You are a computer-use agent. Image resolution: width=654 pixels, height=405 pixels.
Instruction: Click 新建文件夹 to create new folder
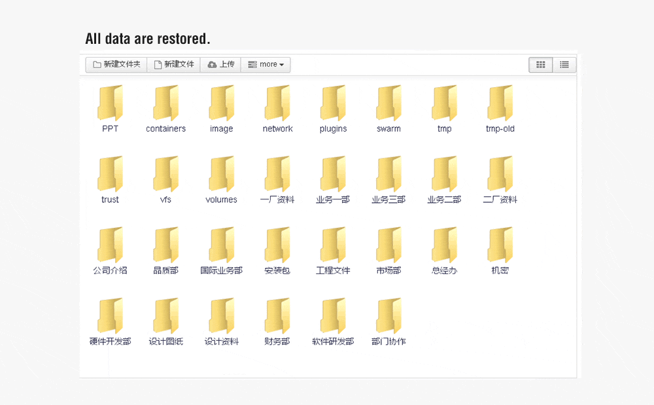click(116, 65)
